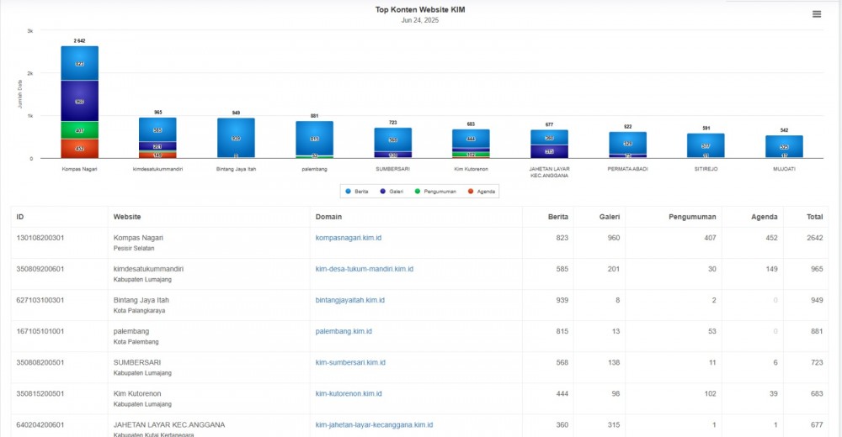842x437 pixels.
Task: Open bintangjayaitah.kim.id domain link
Action: [349, 300]
